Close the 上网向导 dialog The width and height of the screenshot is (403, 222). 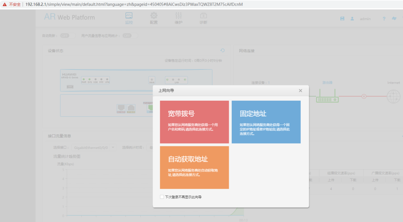(300, 90)
